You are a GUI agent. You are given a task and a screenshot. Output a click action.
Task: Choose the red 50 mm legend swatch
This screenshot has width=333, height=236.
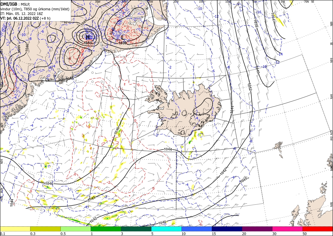318,229
